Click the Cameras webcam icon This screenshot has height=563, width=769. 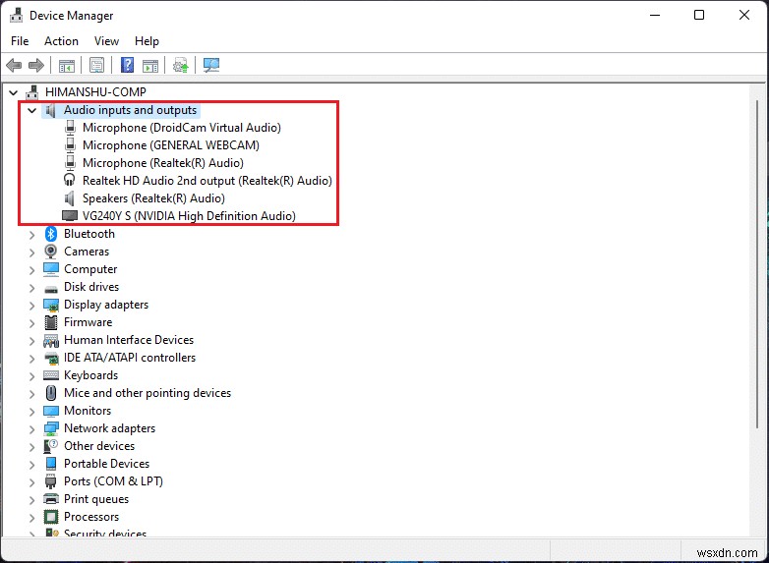[x=50, y=252]
